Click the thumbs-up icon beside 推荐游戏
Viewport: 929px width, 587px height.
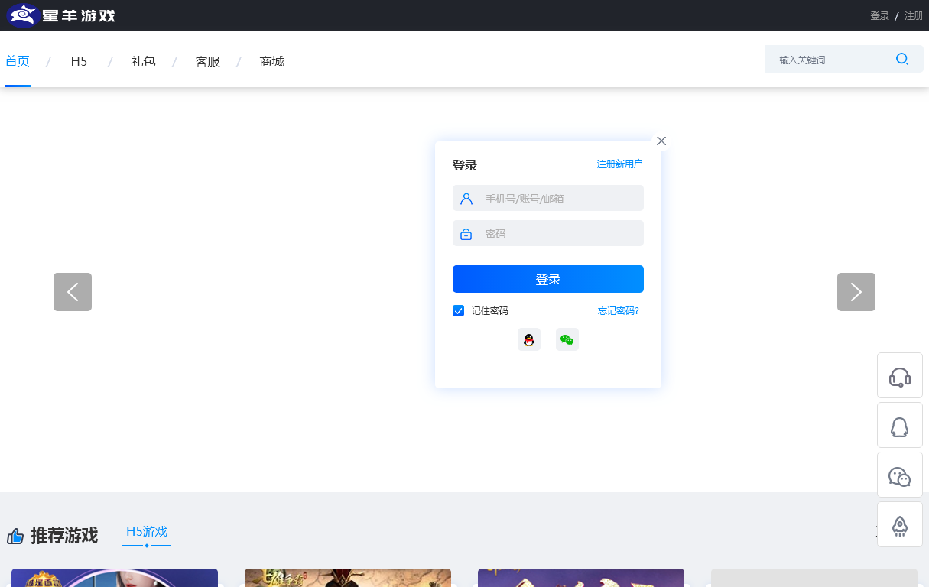[15, 536]
